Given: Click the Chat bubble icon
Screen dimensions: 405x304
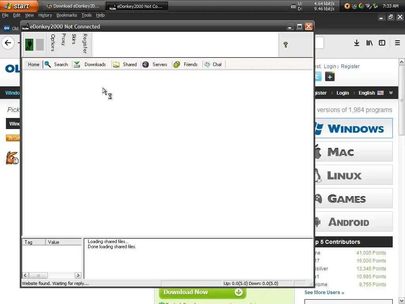Looking at the screenshot, I should click(x=207, y=65).
